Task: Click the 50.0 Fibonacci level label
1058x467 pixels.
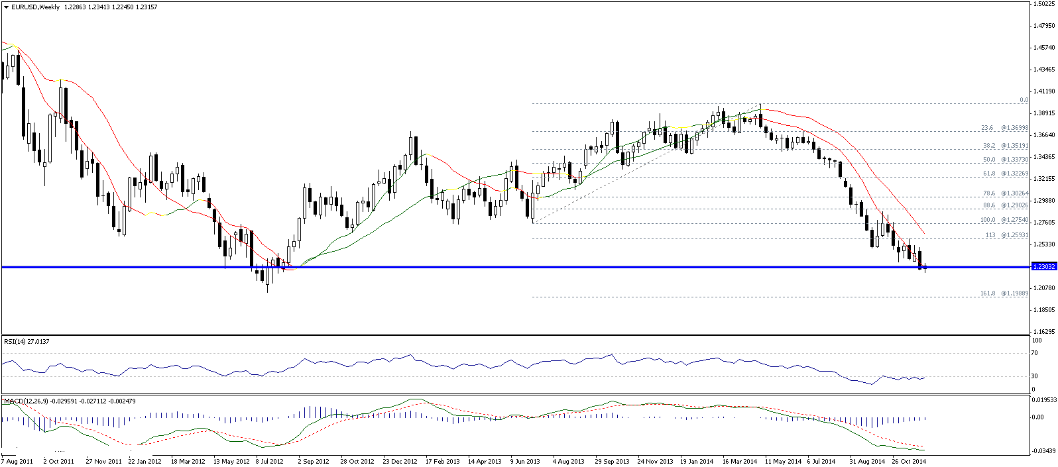Action: pyautogui.click(x=1004, y=160)
